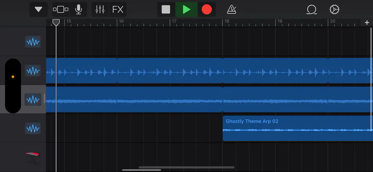Select spiky-waveform region spanning bars 16 to 18
The height and width of the screenshot is (172, 373).
click(170, 70)
